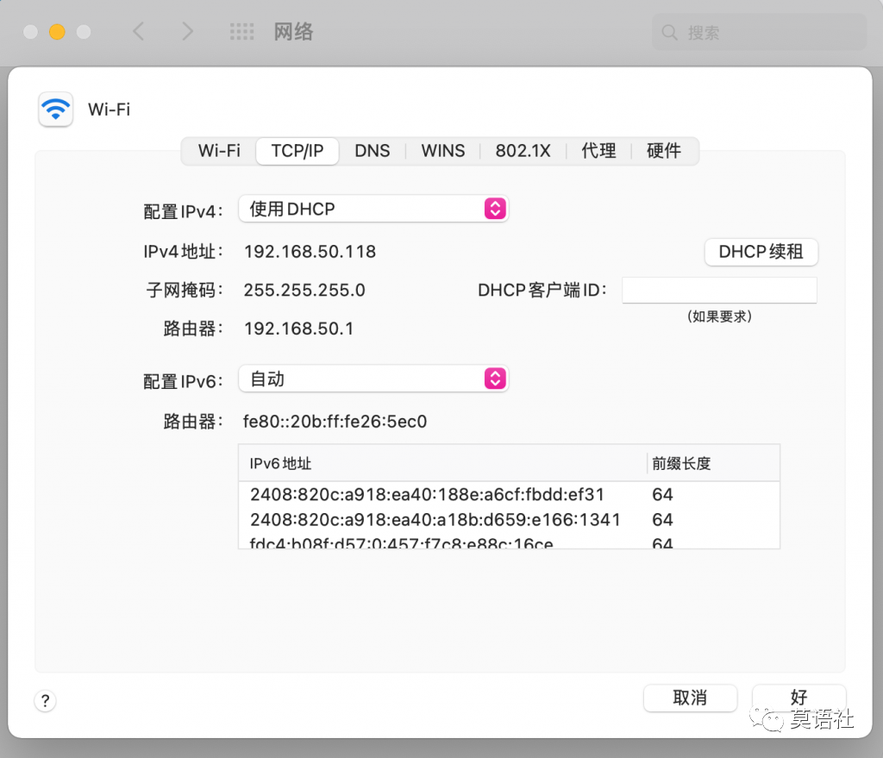
Task: Click the 网络 window title
Action: coord(293,32)
